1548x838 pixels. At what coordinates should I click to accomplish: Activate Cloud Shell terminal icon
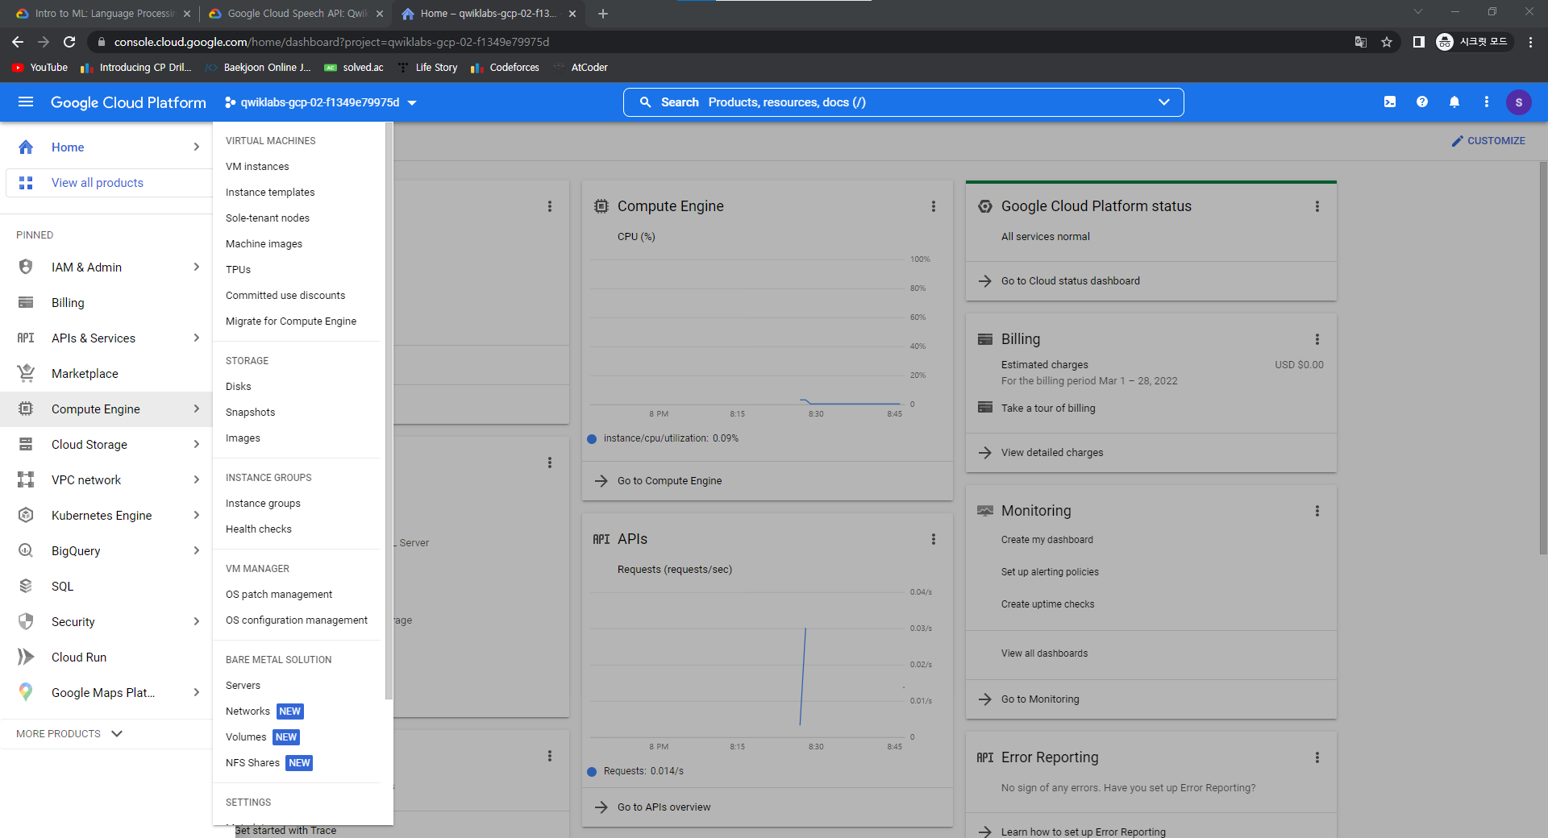1390,102
